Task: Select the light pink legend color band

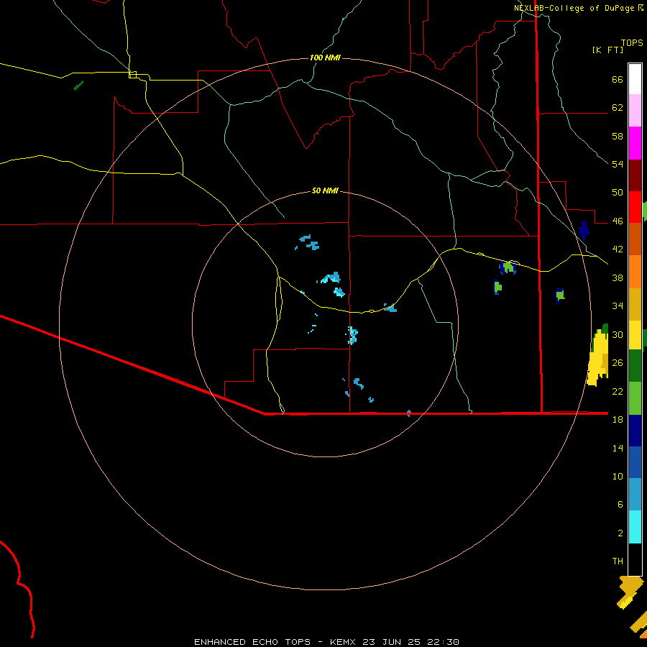Action: coord(635,111)
